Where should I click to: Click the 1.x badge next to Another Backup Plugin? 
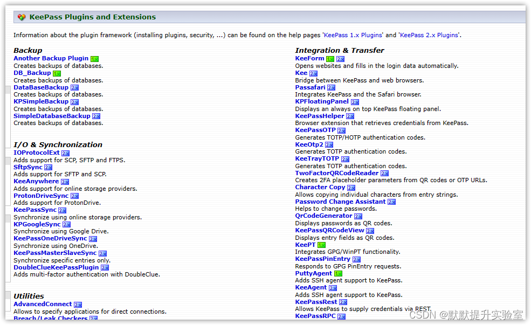pyautogui.click(x=94, y=59)
